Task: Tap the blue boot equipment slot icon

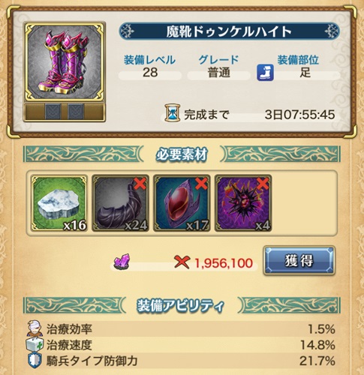Action: click(265, 73)
